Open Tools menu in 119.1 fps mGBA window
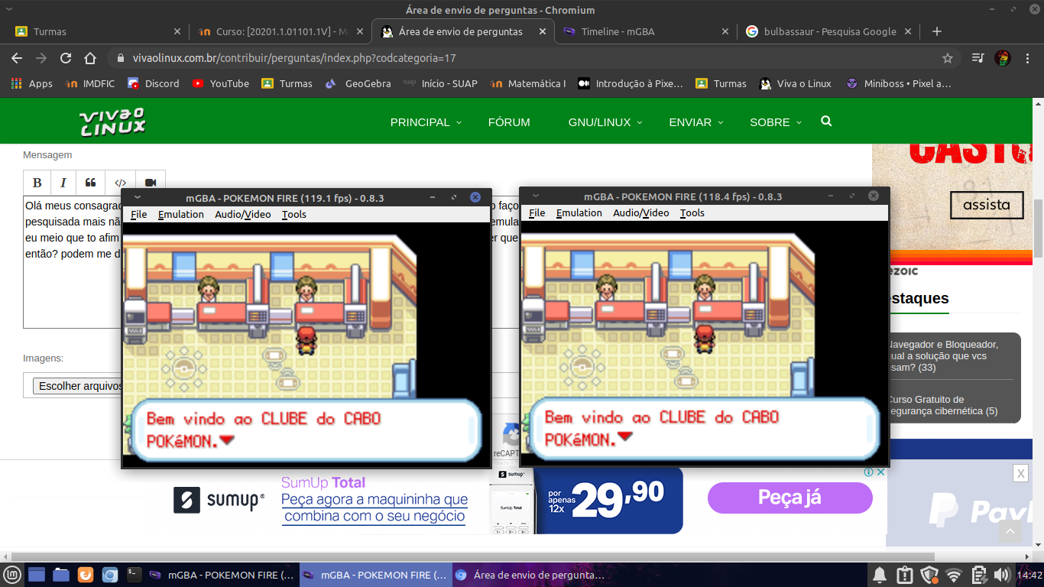 [x=294, y=215]
